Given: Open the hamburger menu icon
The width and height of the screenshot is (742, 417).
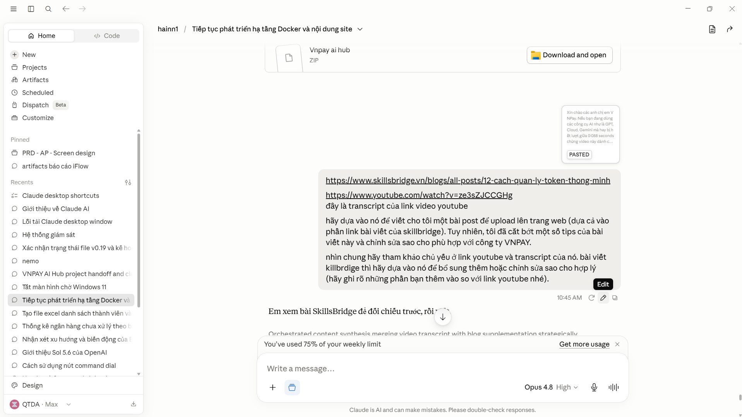Looking at the screenshot, I should click(14, 9).
